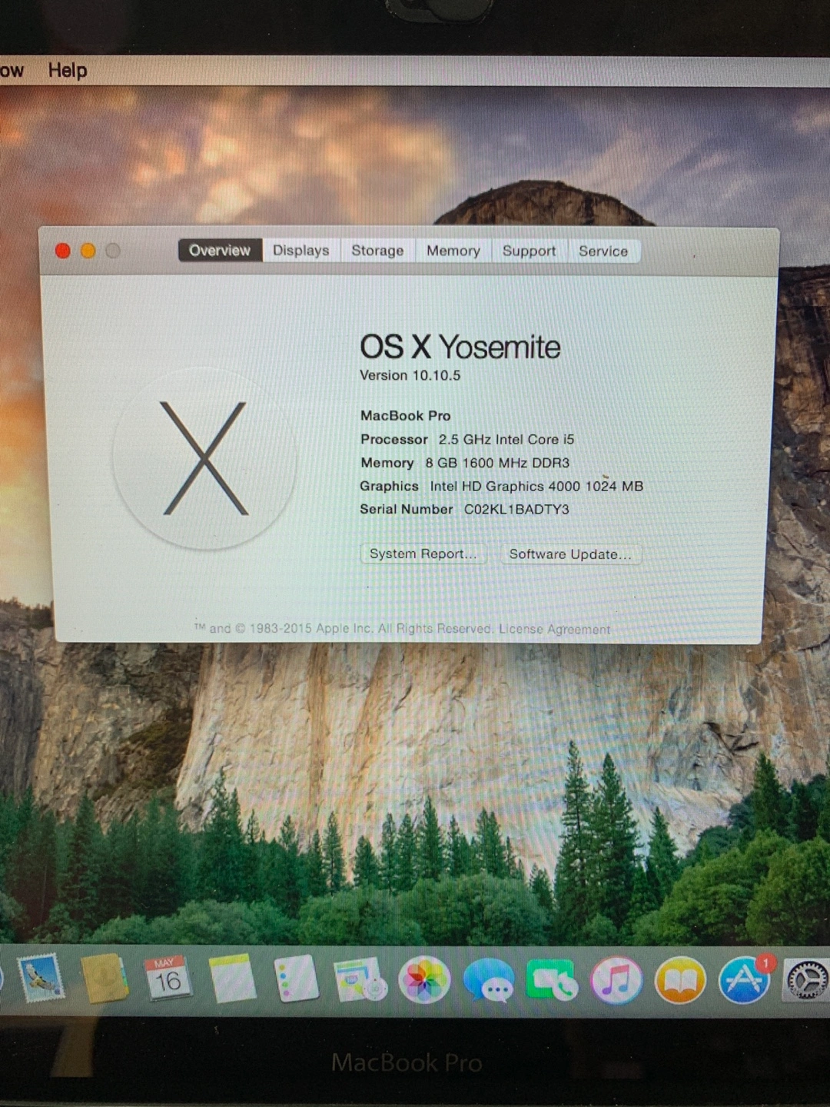This screenshot has height=1107, width=830.
Task: Open App Store with update badge
Action: point(745,979)
